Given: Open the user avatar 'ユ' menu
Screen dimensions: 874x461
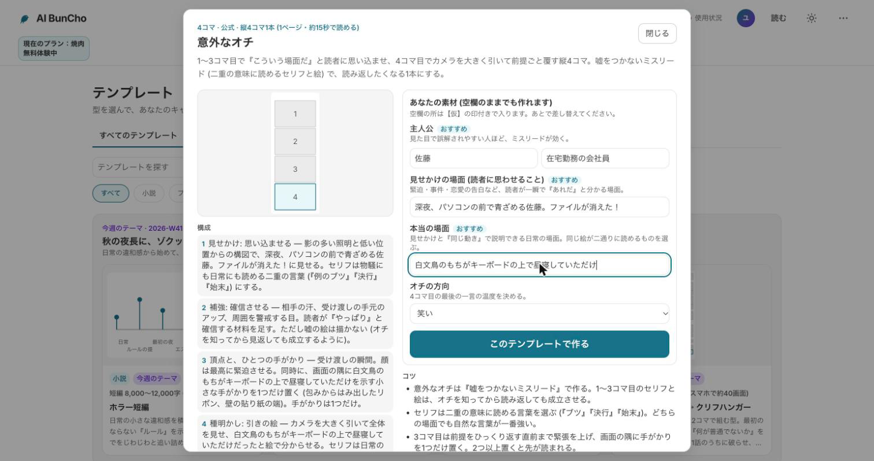Looking at the screenshot, I should 746,18.
